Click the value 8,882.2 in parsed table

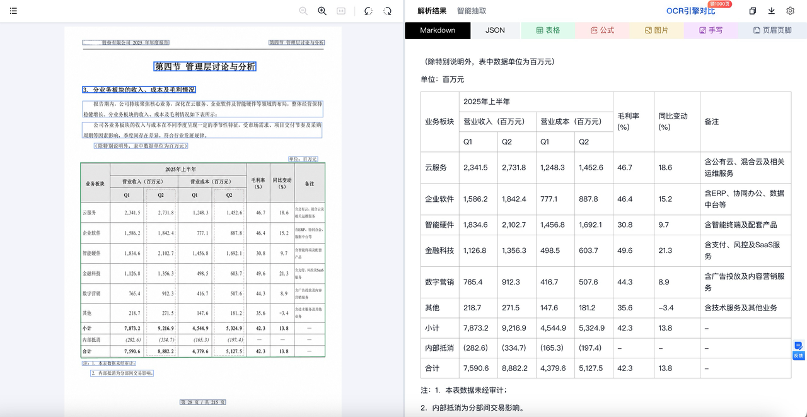(x=515, y=368)
